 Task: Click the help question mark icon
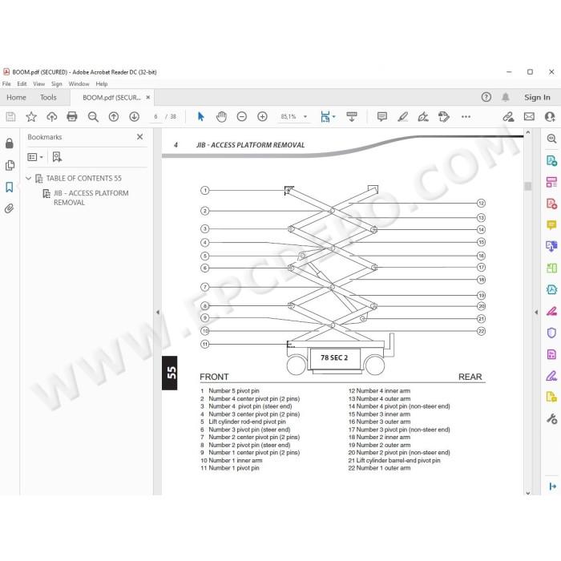(486, 97)
